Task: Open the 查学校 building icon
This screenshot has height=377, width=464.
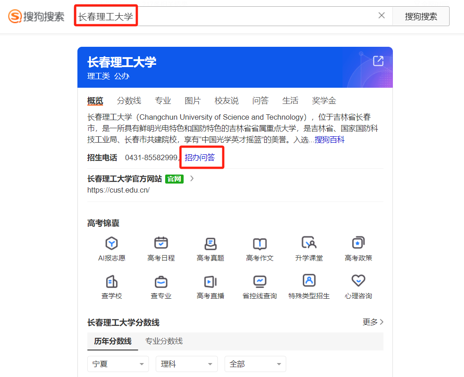Action: point(112,281)
